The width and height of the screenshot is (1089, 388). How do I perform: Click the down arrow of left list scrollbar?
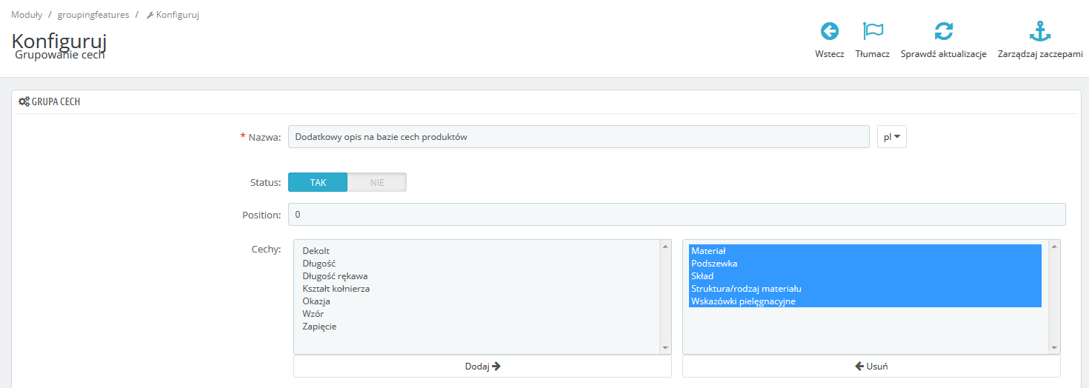click(665, 348)
